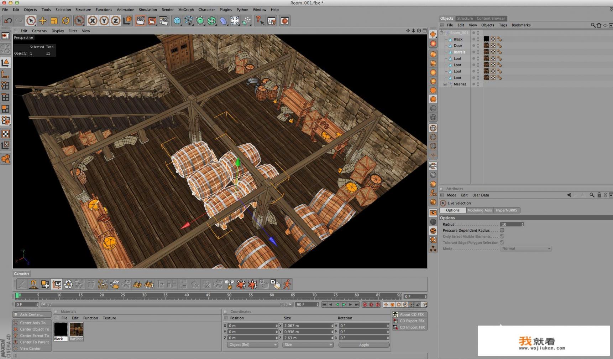
Task: Open Render Settings icon
Action: (164, 21)
